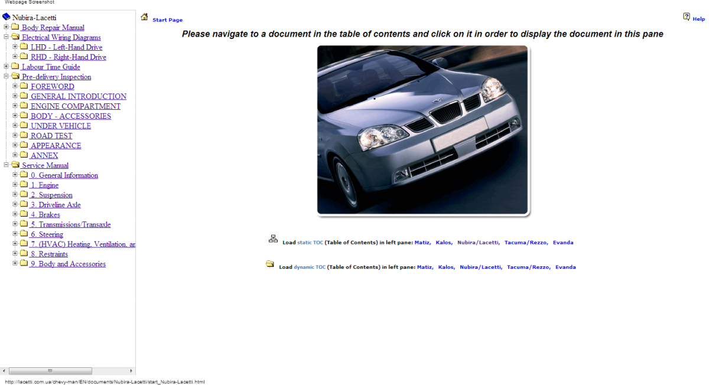Image resolution: width=709 pixels, height=385 pixels.
Task: Click the folder icon beside ANNEX
Action: pyautogui.click(x=24, y=155)
